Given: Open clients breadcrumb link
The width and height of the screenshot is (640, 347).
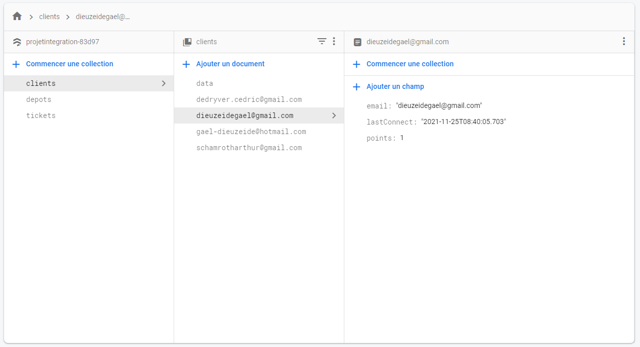Looking at the screenshot, I should 49,17.
